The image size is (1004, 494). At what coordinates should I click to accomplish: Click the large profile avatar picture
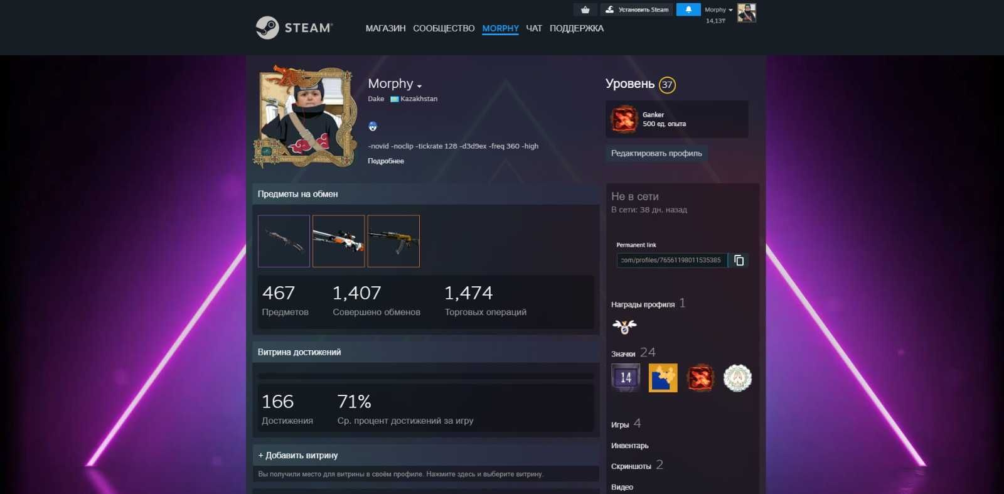coord(305,116)
